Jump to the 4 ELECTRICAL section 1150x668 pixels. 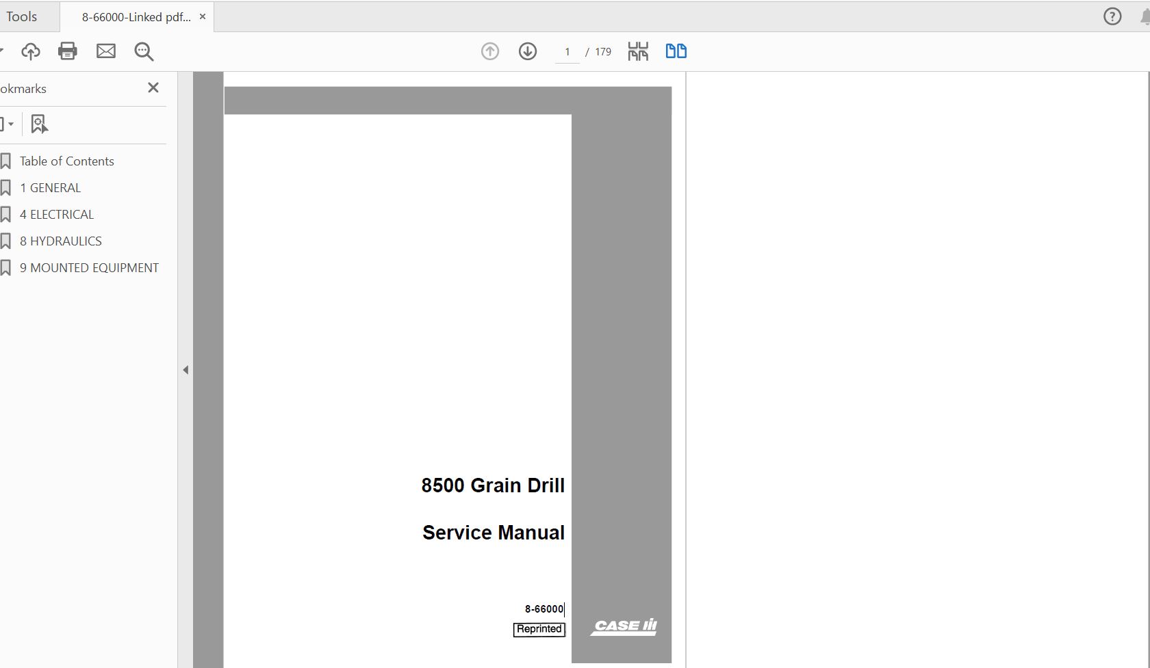tap(57, 214)
